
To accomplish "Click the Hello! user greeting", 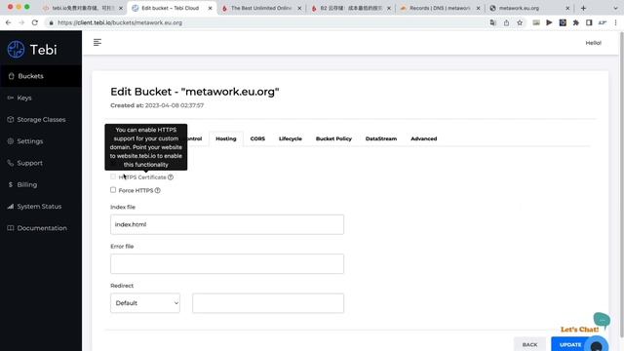I will [x=593, y=43].
